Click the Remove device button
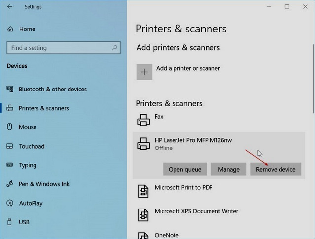The width and height of the screenshot is (315, 239). point(276,169)
